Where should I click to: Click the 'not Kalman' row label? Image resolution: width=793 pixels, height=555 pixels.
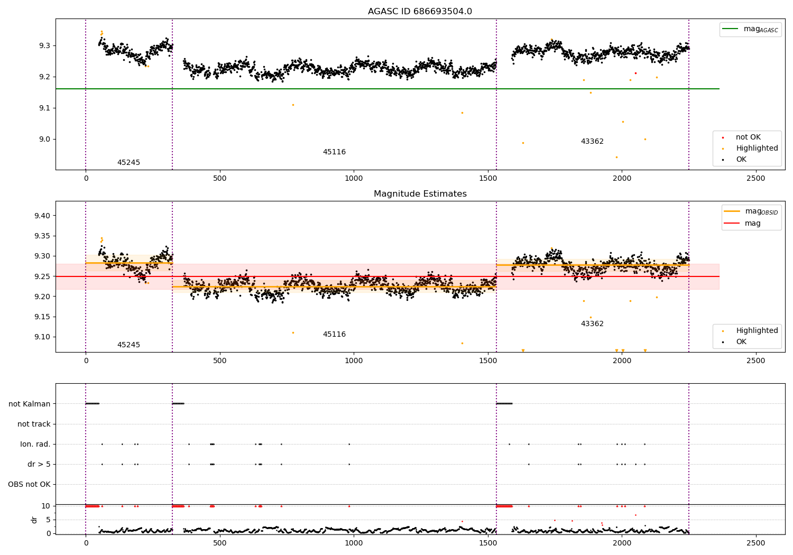coord(30,404)
